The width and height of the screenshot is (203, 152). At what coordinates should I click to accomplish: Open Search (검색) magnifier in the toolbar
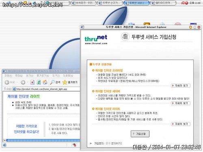55,82
